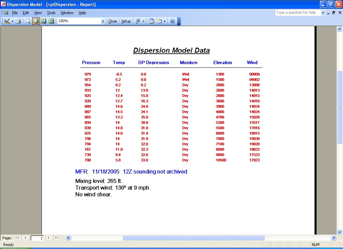
Task: Activate the Zoom magnifier tool
Action: pos(28,21)
